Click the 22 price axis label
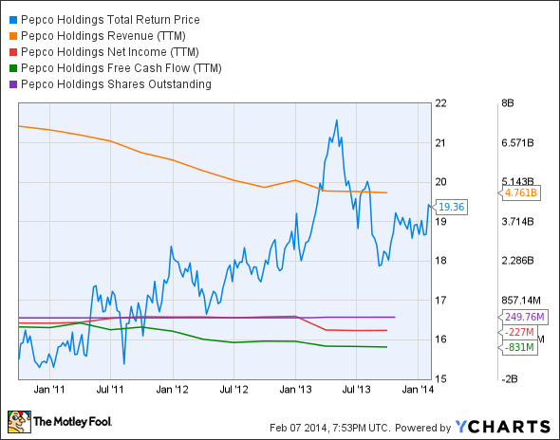The width and height of the screenshot is (560, 440). [x=440, y=103]
